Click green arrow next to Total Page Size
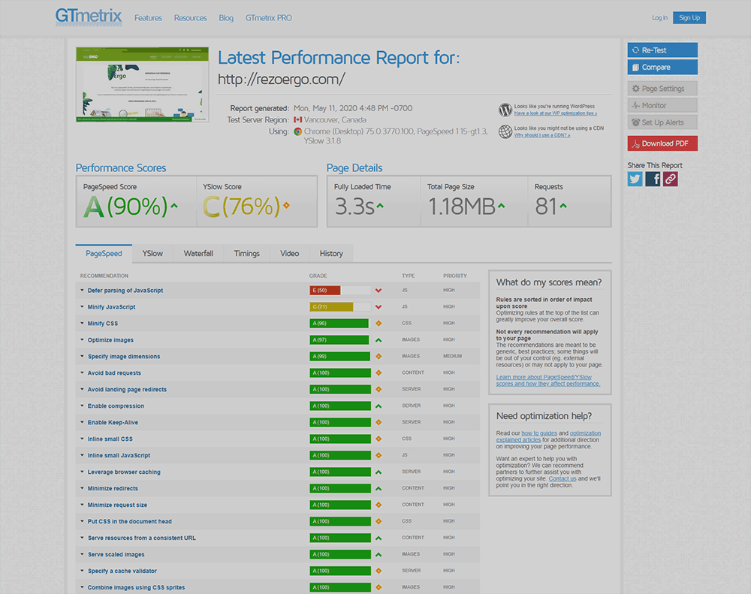751x594 pixels. coord(501,206)
